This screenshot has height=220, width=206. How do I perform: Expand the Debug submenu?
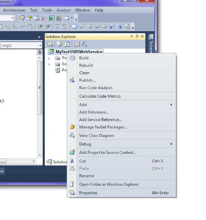[x=121, y=144]
